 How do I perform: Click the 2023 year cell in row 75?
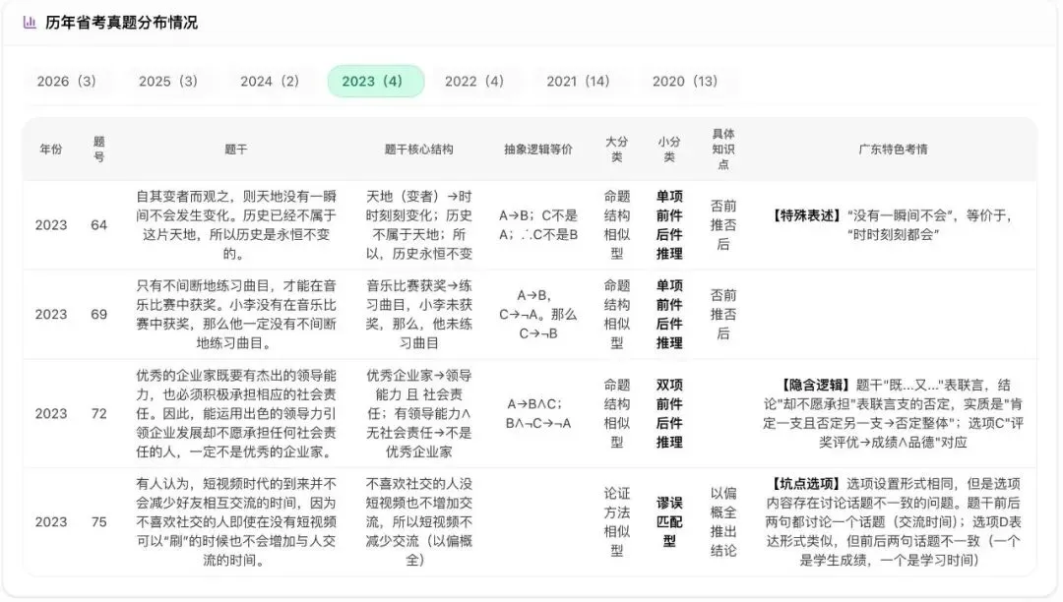tap(51, 521)
